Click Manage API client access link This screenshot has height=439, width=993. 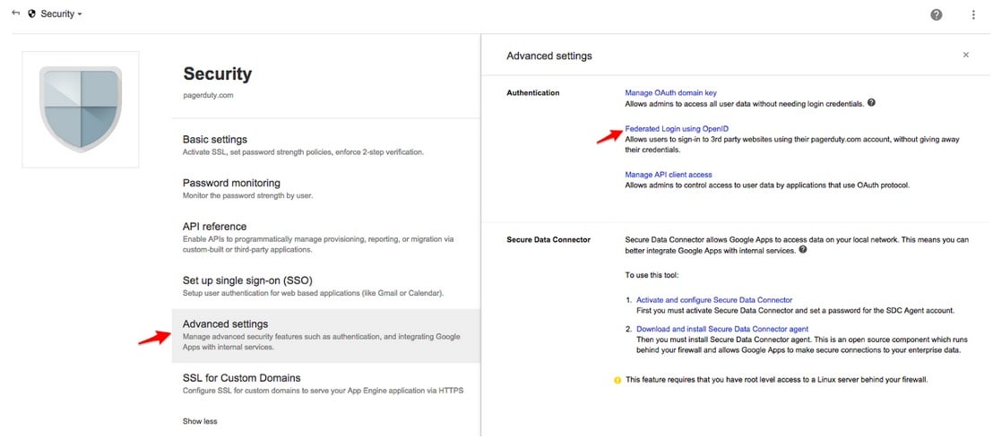[669, 175]
